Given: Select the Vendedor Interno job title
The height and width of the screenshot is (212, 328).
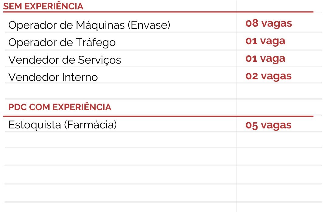Looking at the screenshot, I should [53, 77].
